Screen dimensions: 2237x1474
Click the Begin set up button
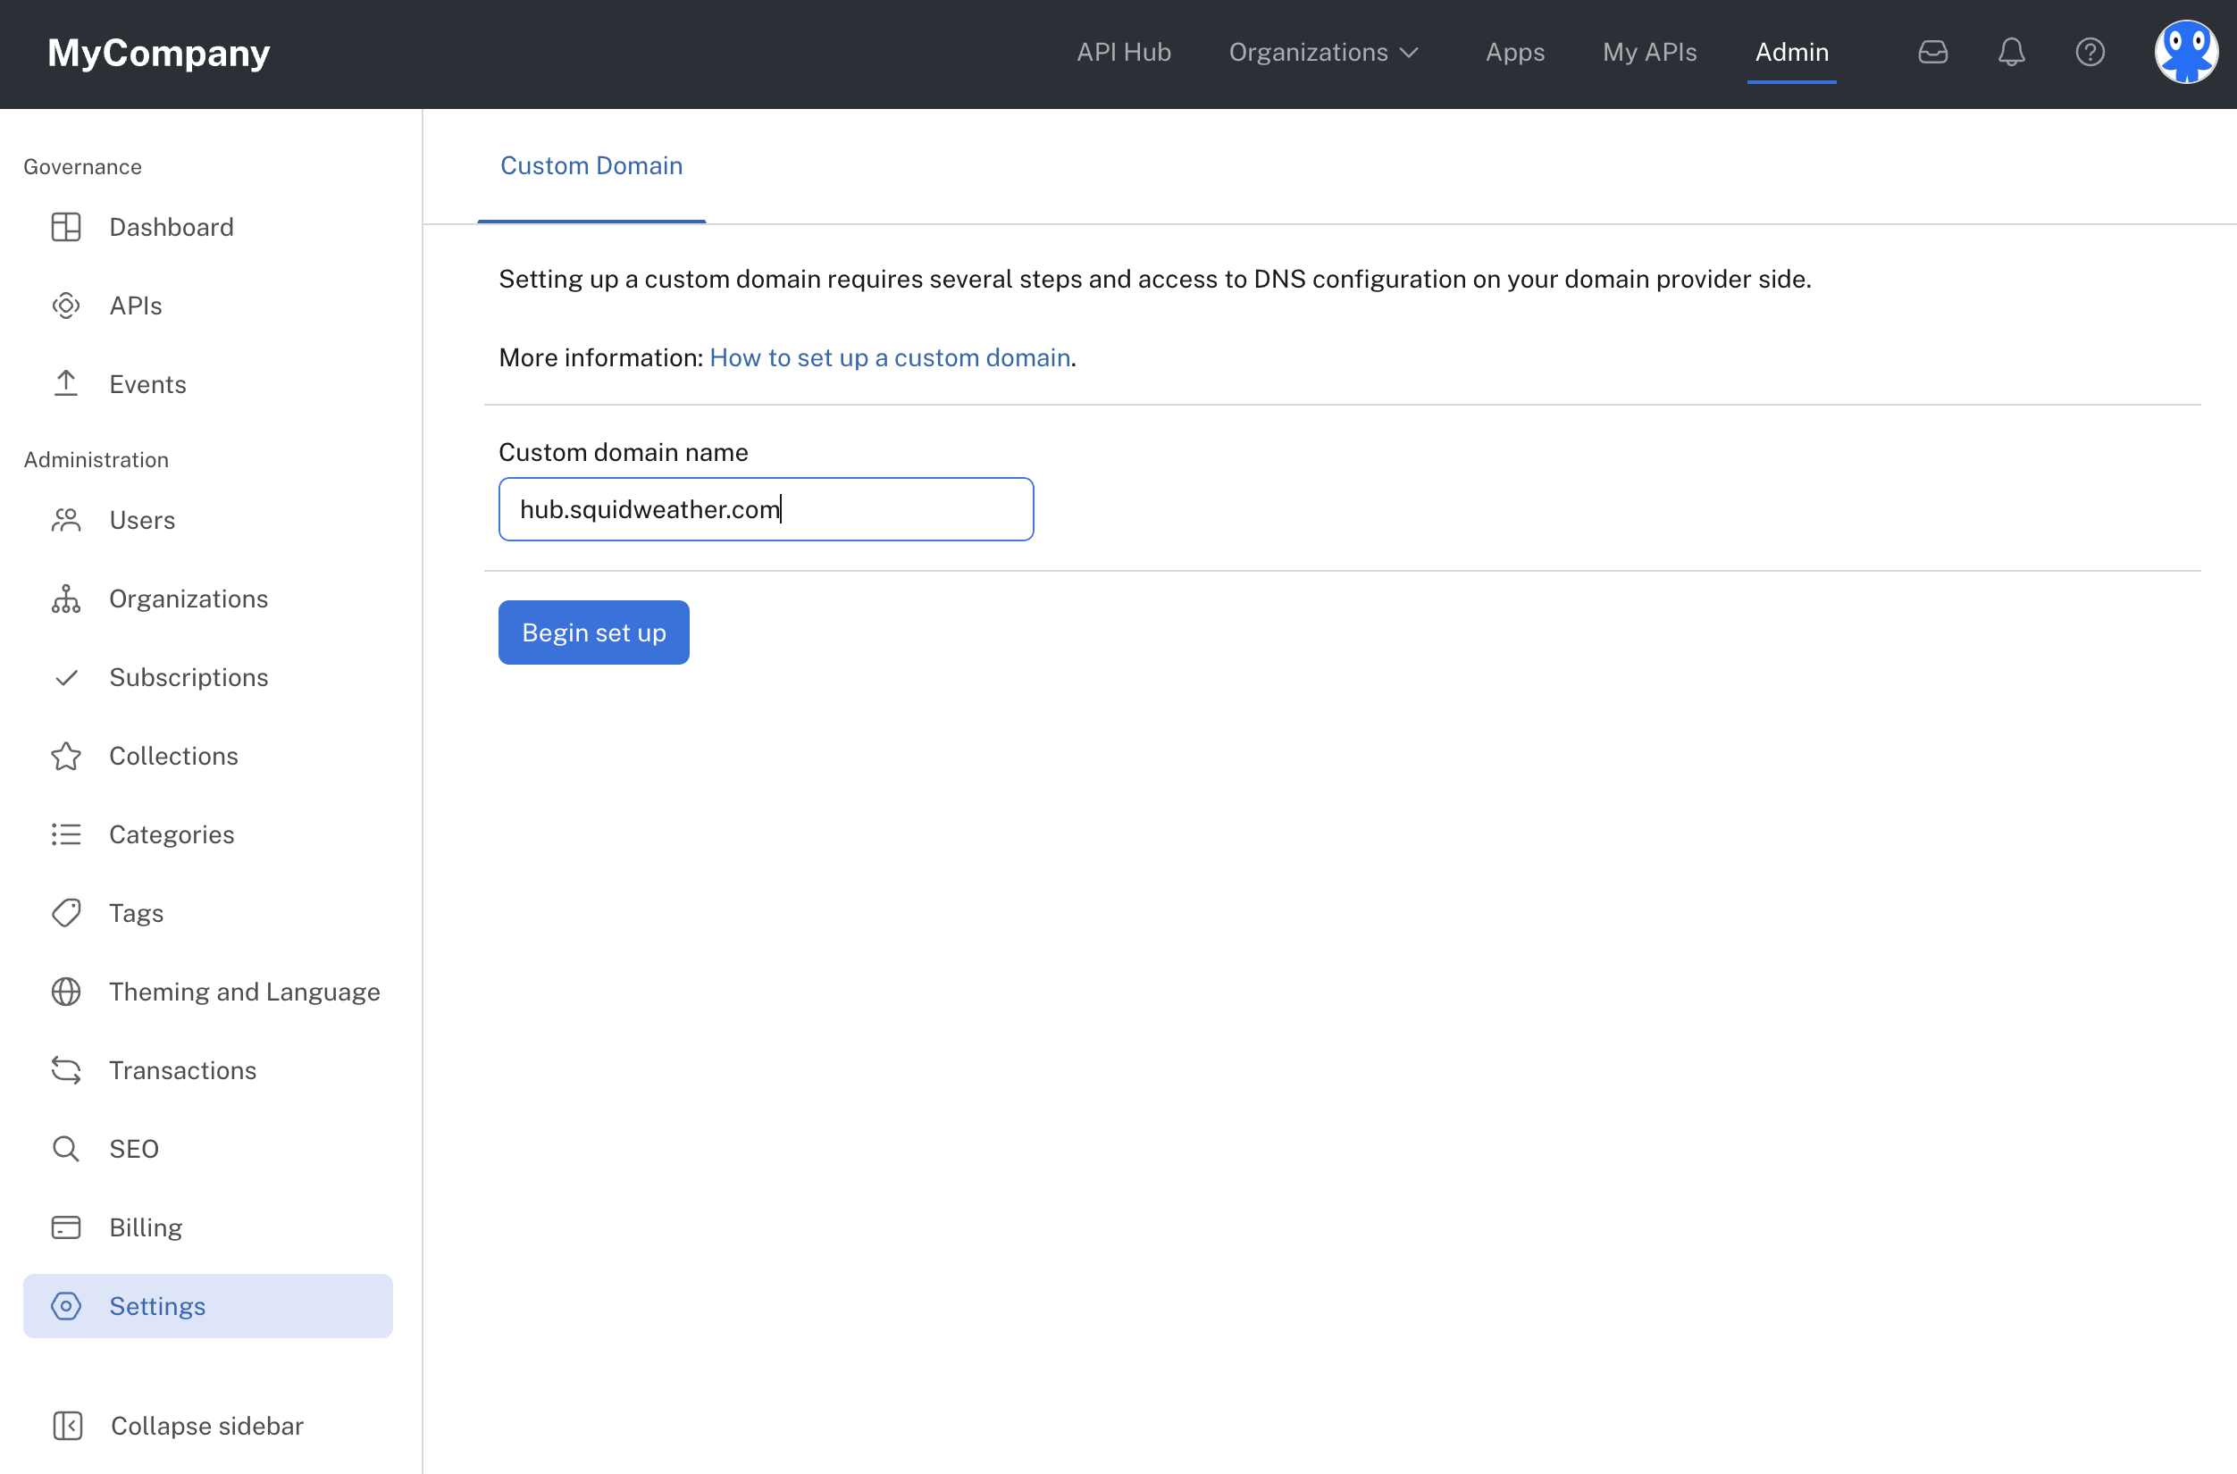pos(594,632)
